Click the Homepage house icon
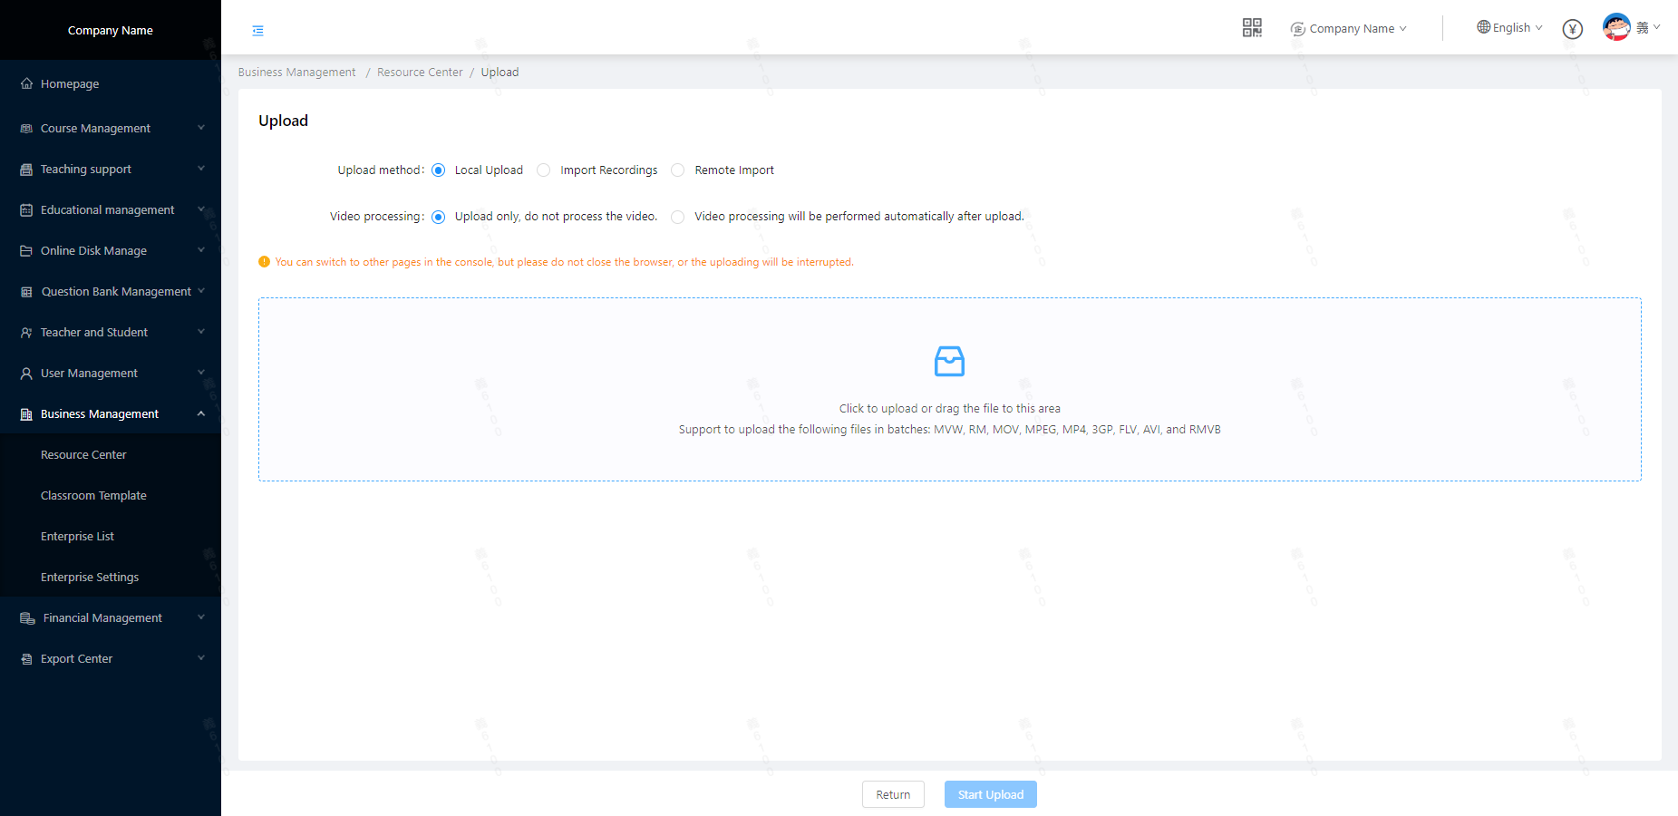The image size is (1678, 816). [x=26, y=83]
